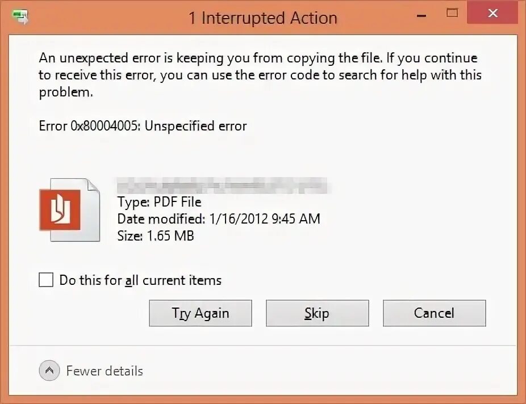Skip the interrupted file
The width and height of the screenshot is (526, 404).
point(317,313)
